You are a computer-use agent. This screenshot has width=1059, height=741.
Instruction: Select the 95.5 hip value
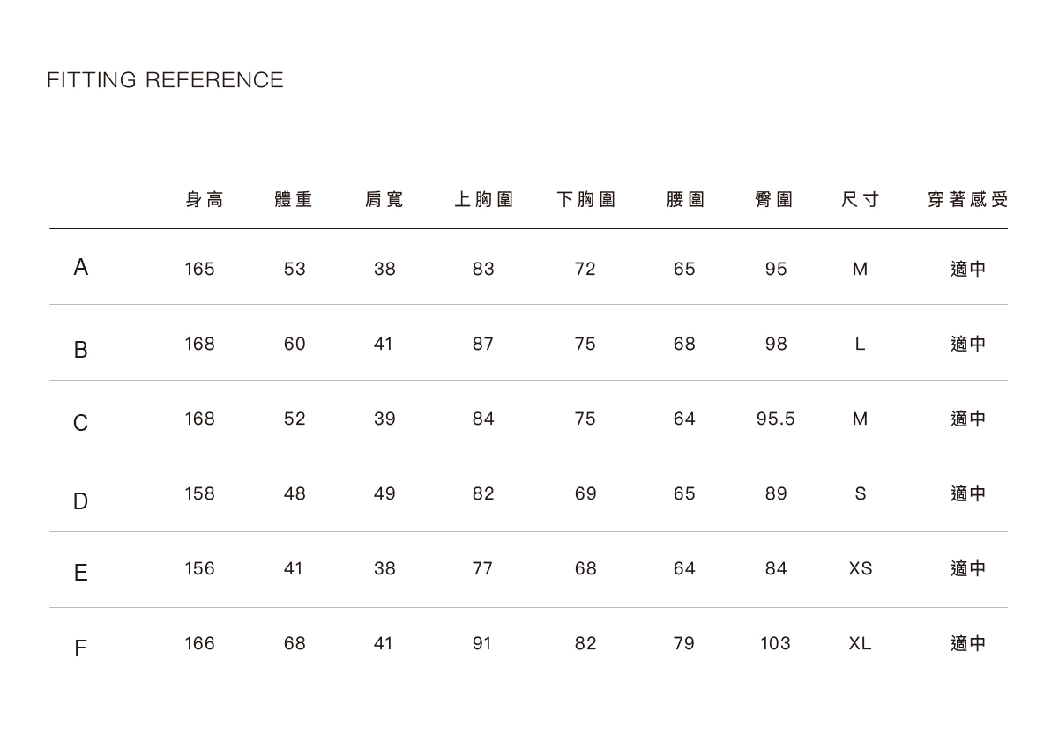coord(776,419)
